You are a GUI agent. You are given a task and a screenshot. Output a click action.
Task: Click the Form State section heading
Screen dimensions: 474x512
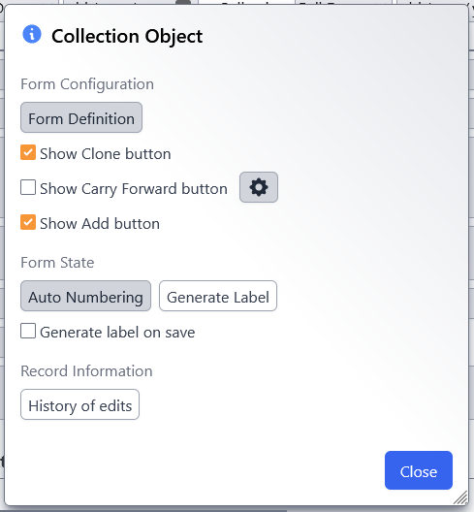click(57, 263)
